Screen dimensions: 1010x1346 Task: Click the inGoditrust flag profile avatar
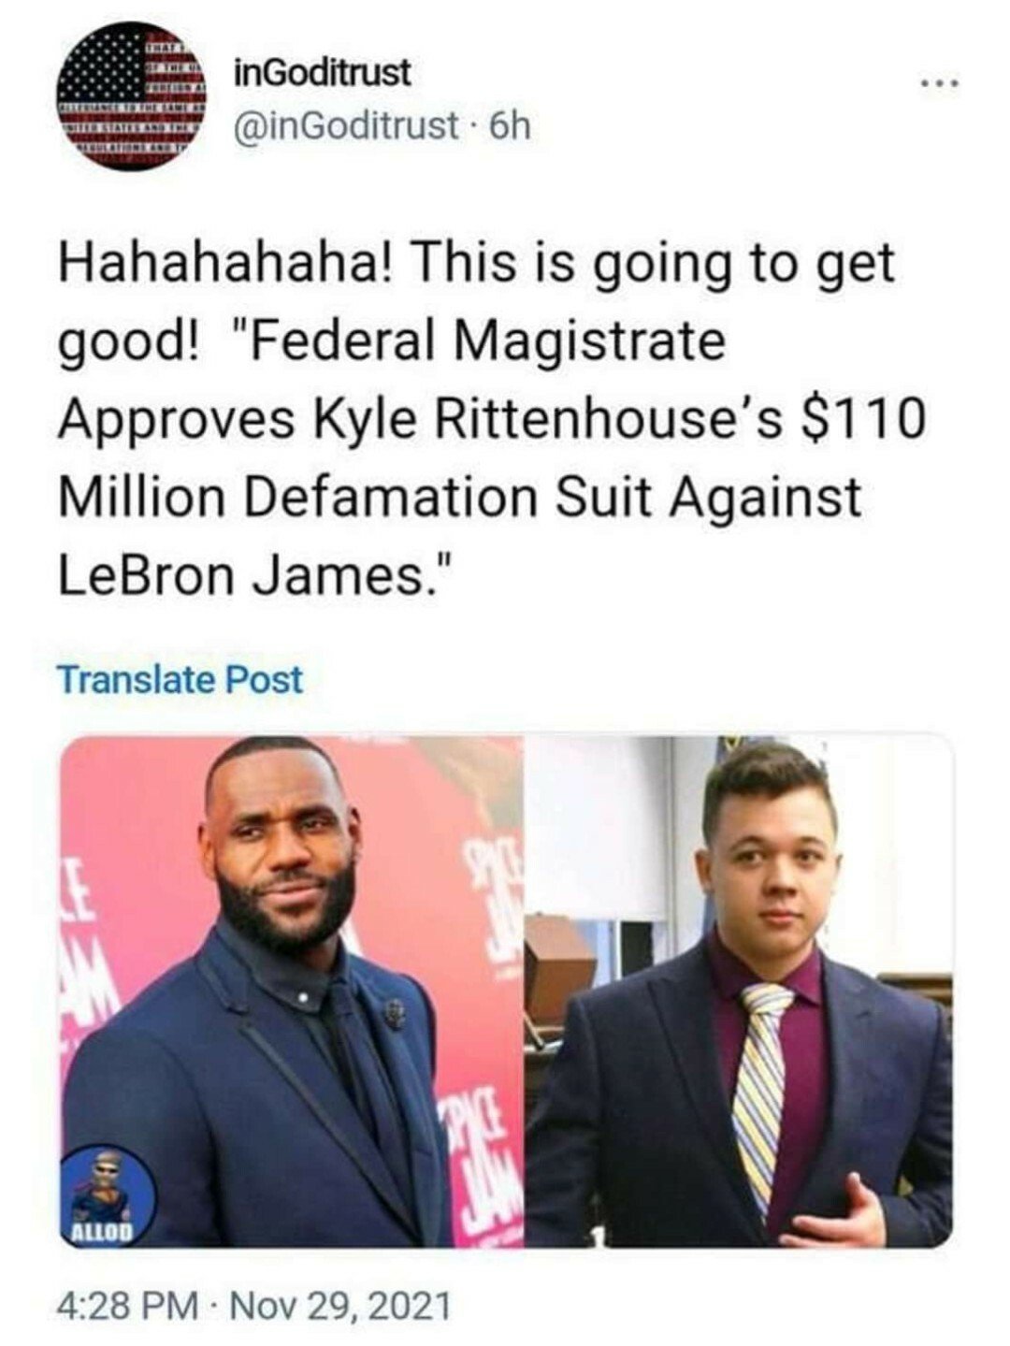point(132,95)
